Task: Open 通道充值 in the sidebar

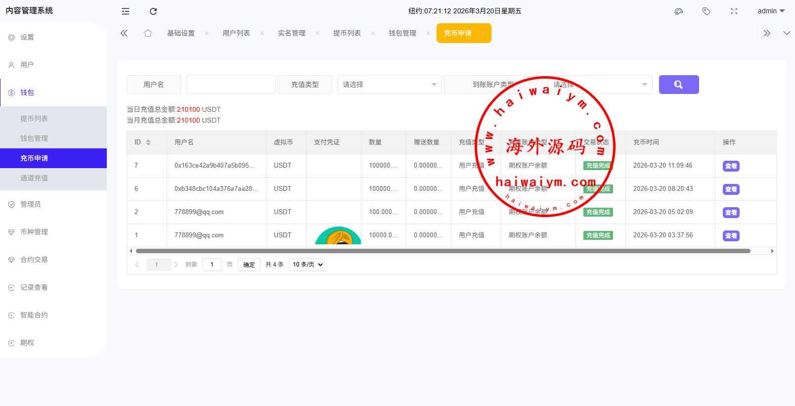Action: [x=34, y=178]
